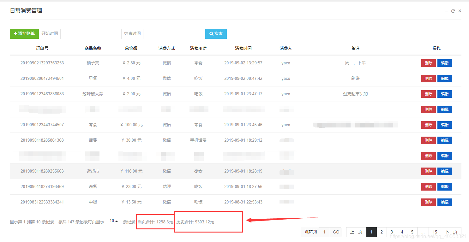This screenshot has height=242, width=469.
Task: Click the 跳转到 page number input
Action: 324,232
